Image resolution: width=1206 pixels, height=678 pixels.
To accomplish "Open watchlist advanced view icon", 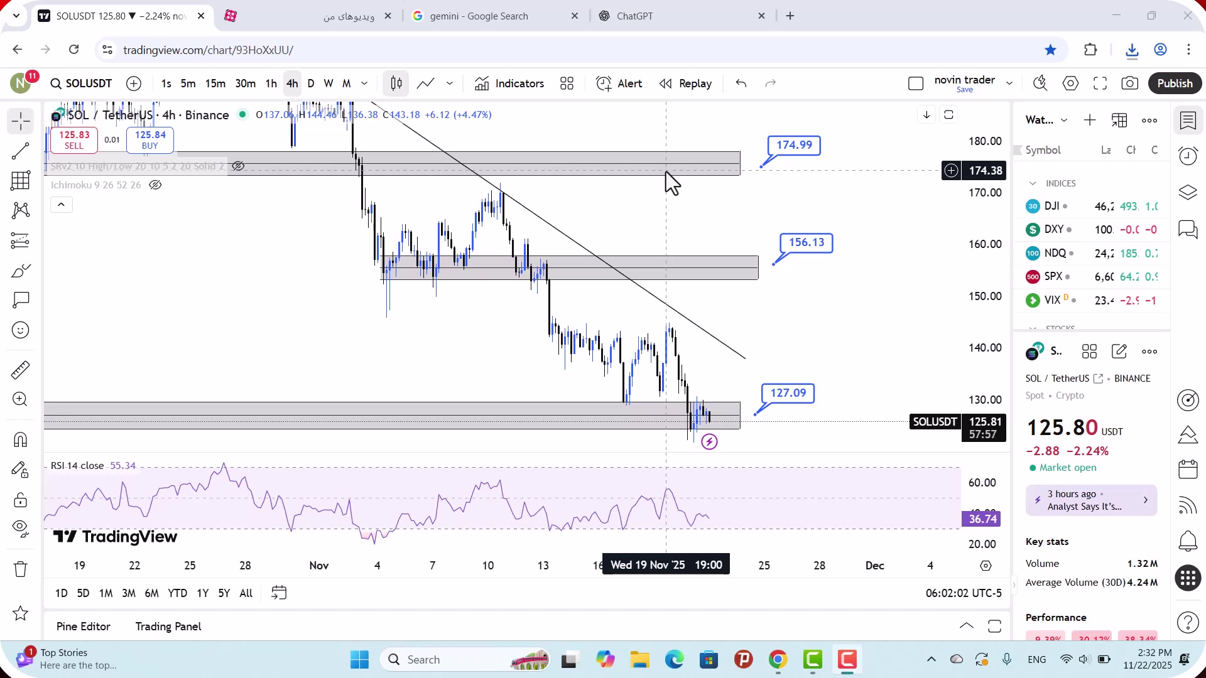I will tap(1119, 121).
